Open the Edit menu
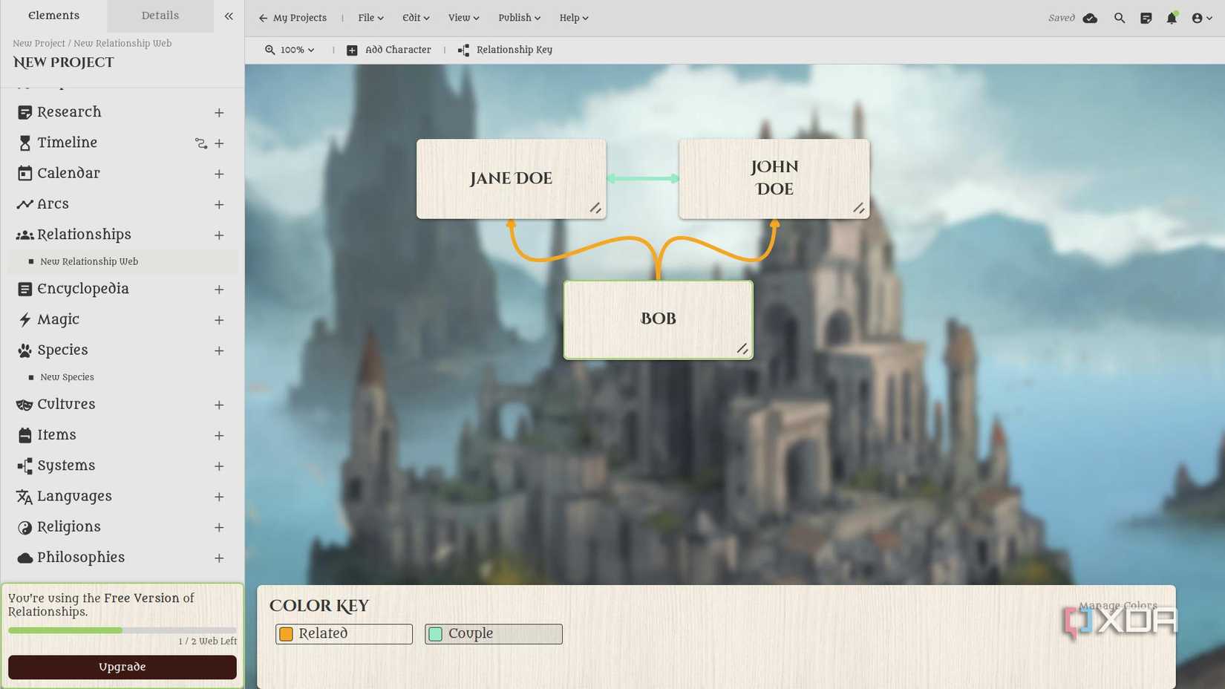This screenshot has height=689, width=1225. pyautogui.click(x=415, y=17)
